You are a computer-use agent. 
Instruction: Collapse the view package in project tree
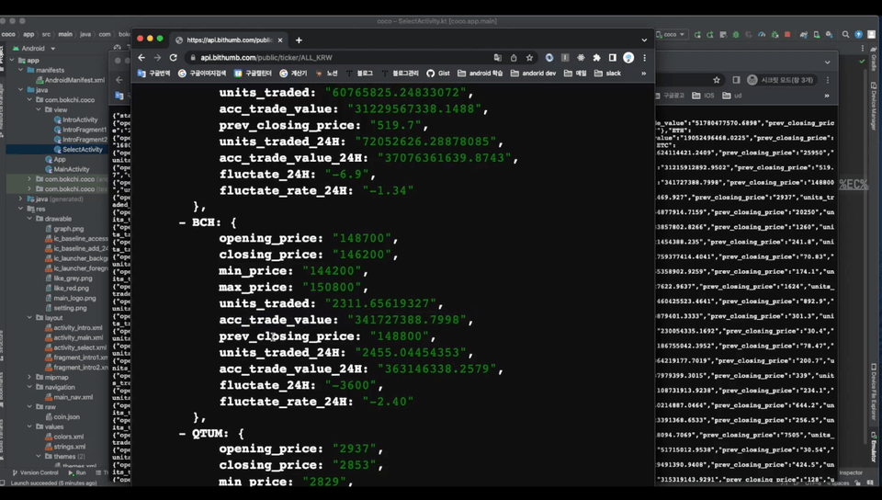[x=39, y=109]
